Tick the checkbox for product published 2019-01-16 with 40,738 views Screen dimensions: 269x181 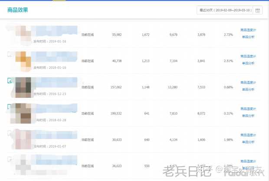point(9,55)
